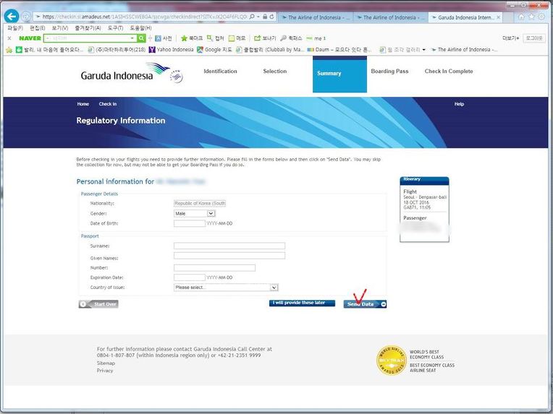Switch to first The Airline of Indonesia tab
This screenshot has height=414, width=553.
(316, 17)
